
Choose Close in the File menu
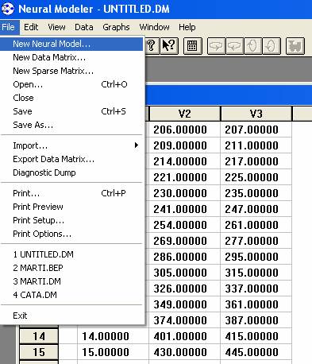71,98
